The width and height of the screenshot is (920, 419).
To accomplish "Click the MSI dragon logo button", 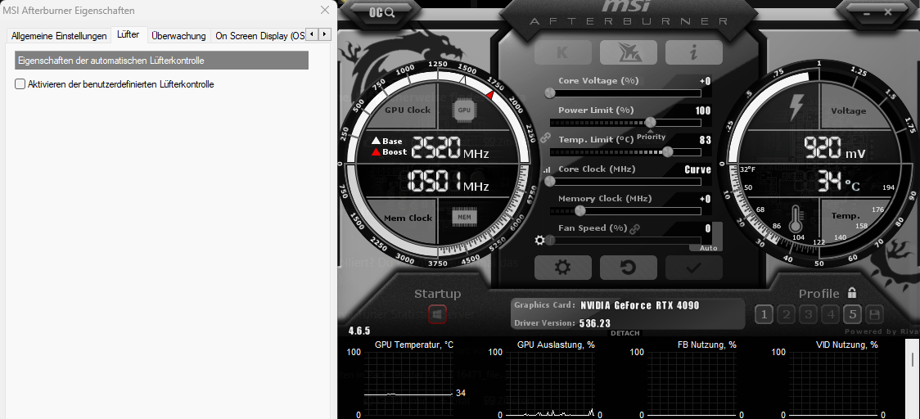I will pyautogui.click(x=629, y=53).
